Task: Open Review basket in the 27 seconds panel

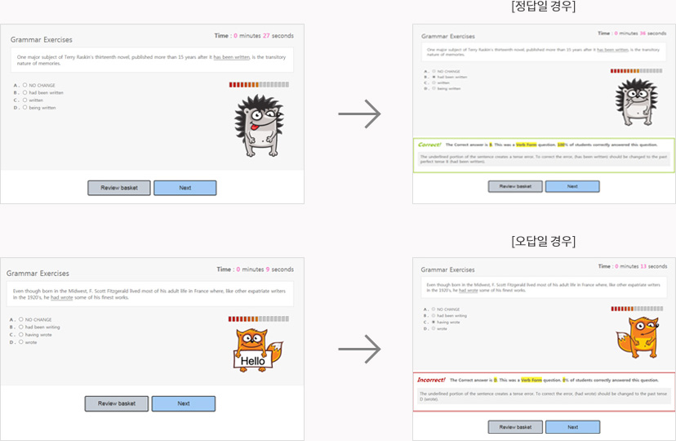Action: tap(119, 188)
